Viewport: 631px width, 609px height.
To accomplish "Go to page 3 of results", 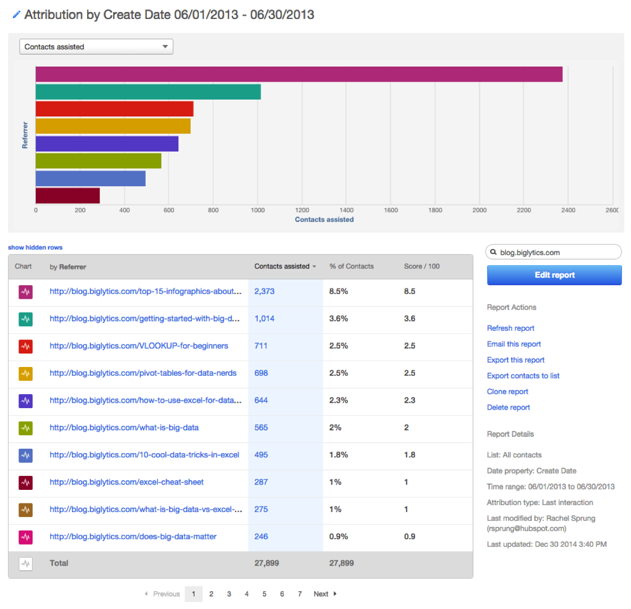I will (x=229, y=594).
